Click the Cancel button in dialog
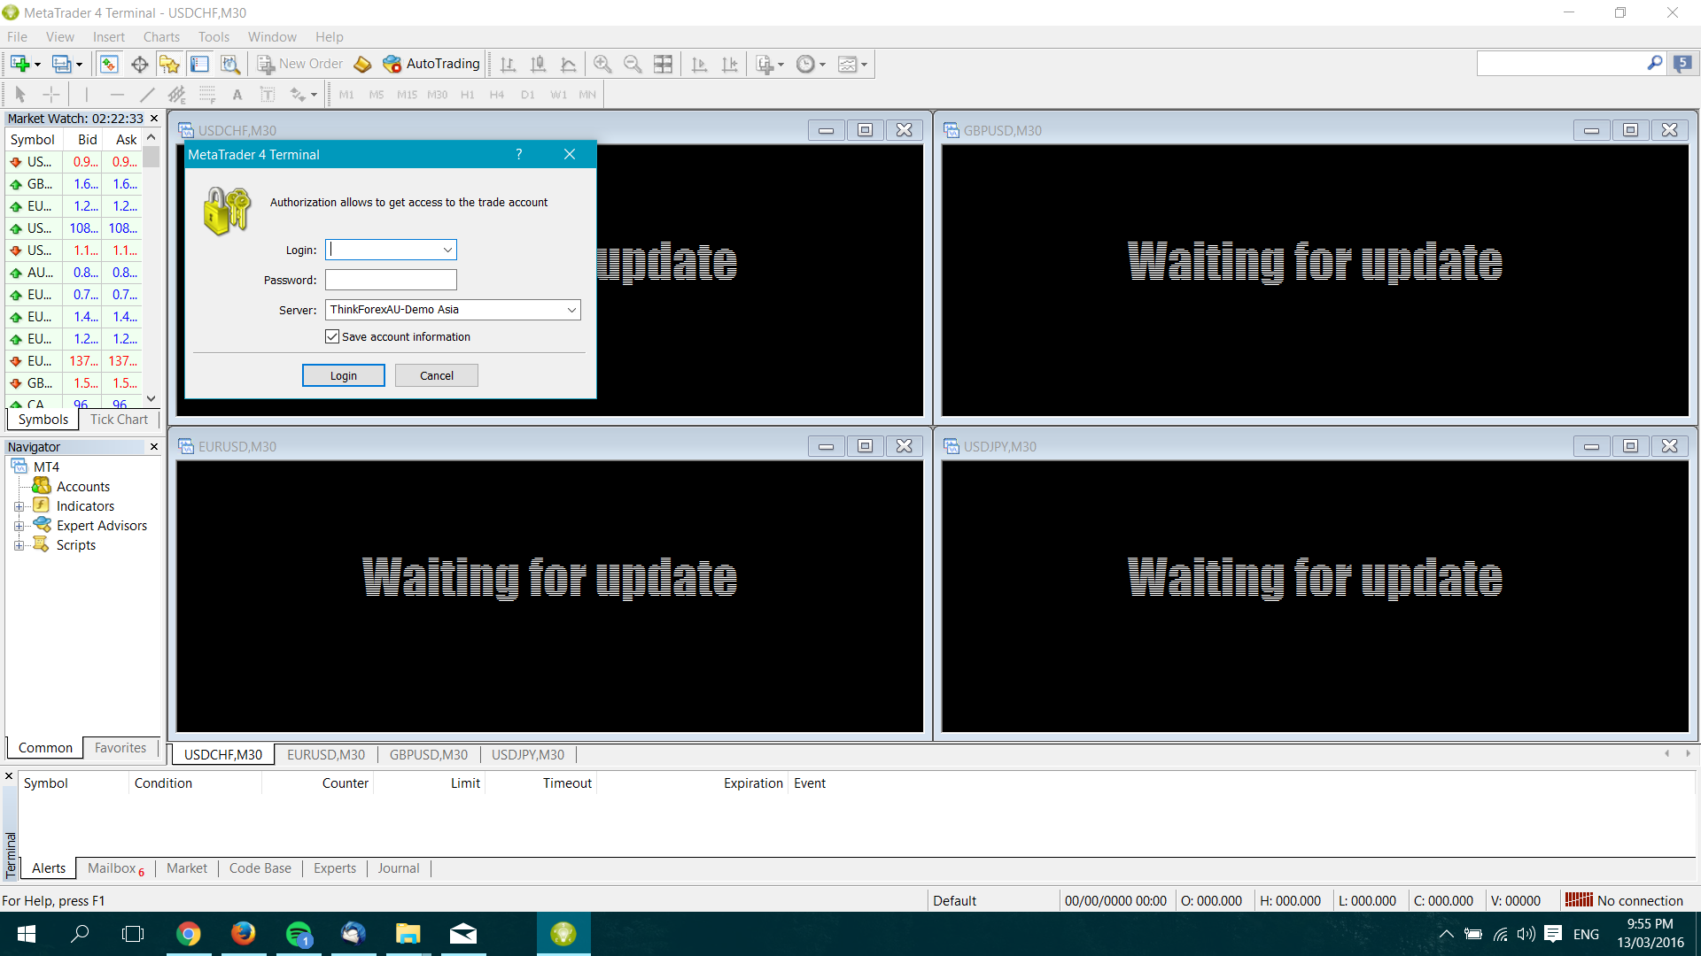 click(x=437, y=375)
